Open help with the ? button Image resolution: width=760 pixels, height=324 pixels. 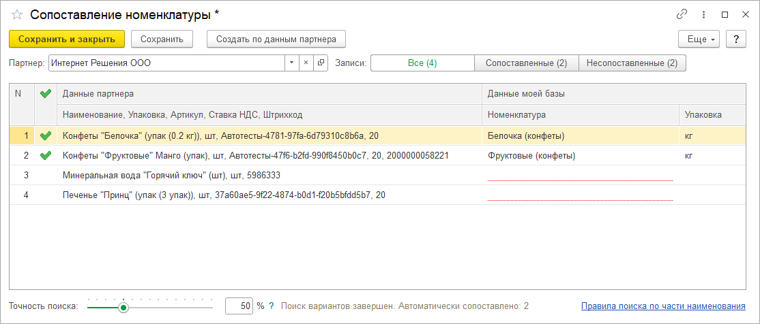point(735,39)
